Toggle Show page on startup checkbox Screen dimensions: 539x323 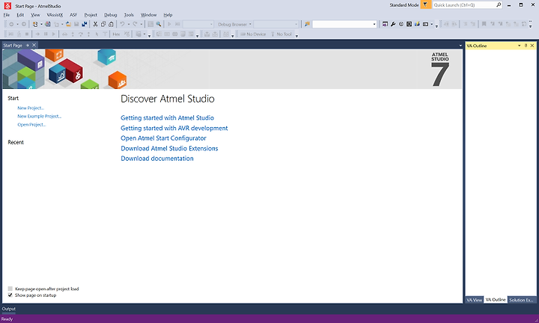10,295
